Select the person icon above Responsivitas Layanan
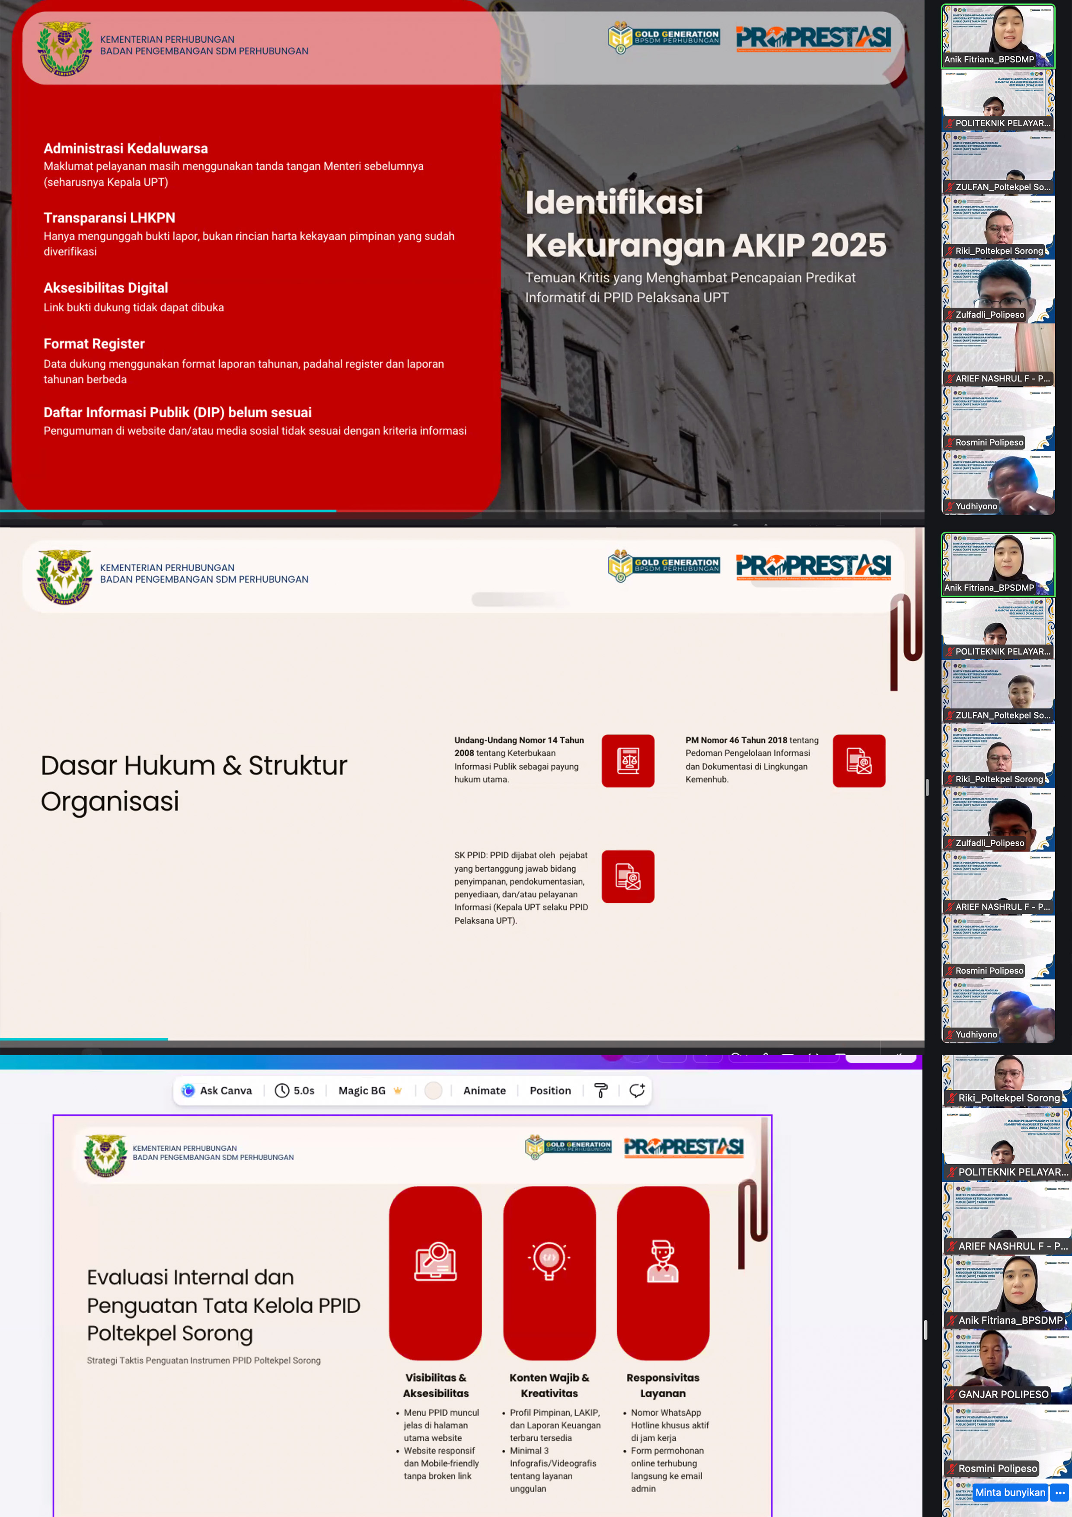 (663, 1261)
